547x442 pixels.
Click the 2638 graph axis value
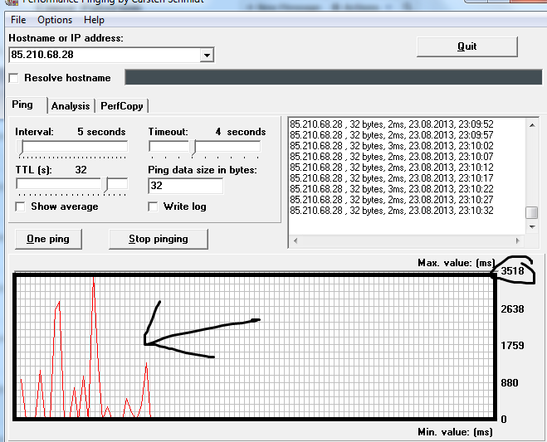(x=512, y=308)
